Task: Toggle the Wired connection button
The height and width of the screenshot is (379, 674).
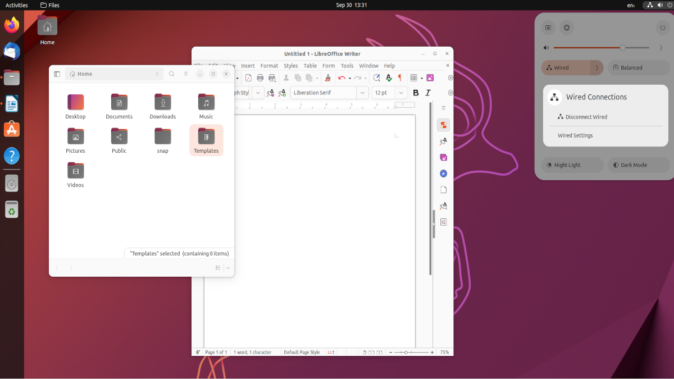Action: pyautogui.click(x=566, y=67)
